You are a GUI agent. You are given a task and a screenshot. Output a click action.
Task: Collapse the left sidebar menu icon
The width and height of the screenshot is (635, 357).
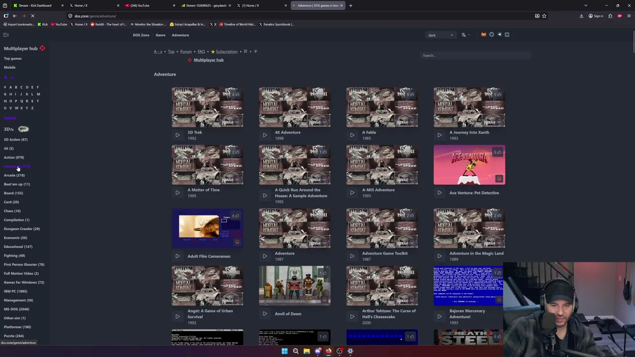[6, 35]
